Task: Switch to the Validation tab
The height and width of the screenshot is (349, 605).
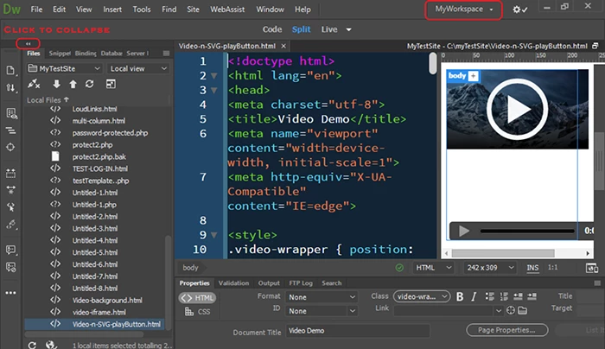Action: (233, 283)
